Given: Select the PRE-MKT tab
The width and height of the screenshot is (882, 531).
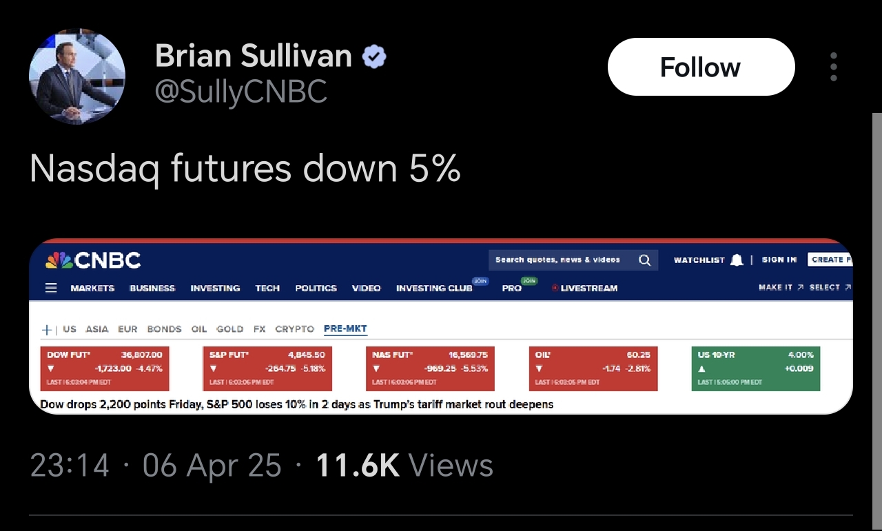Looking at the screenshot, I should pyautogui.click(x=345, y=329).
